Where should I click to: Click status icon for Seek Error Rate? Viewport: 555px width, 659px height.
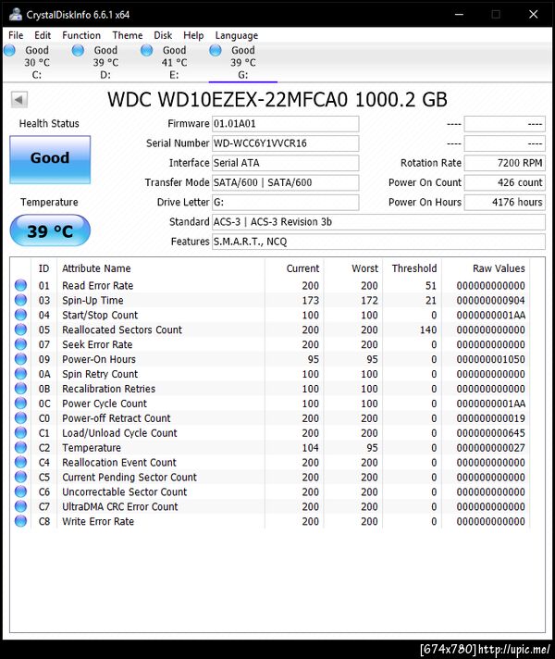pos(20,344)
